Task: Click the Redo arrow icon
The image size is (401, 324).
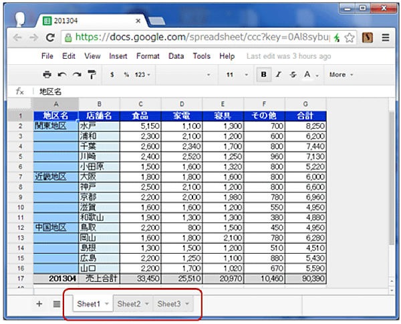Action: (76, 75)
